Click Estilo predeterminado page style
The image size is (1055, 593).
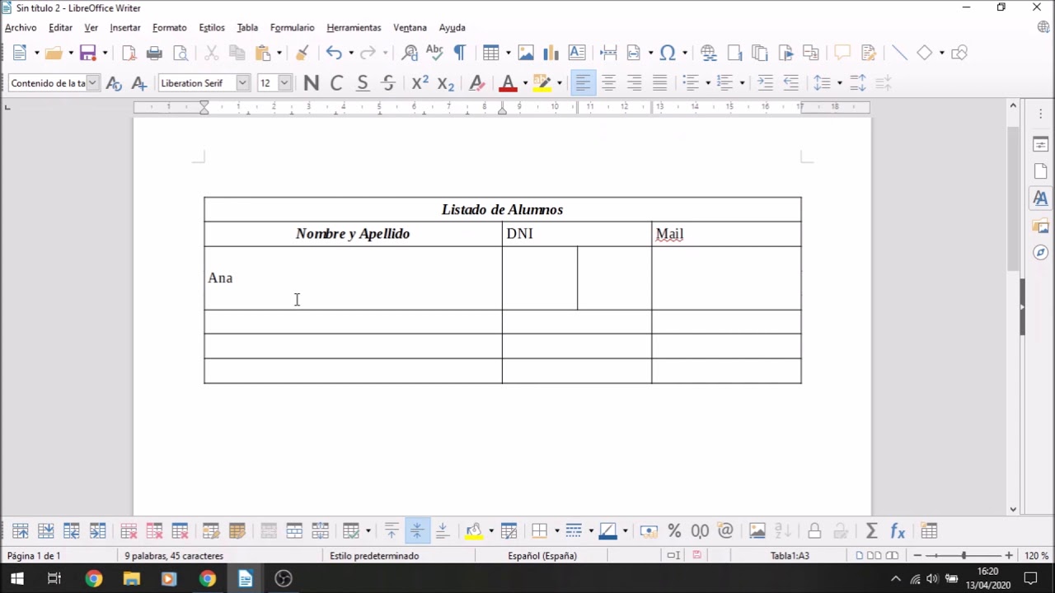(374, 556)
